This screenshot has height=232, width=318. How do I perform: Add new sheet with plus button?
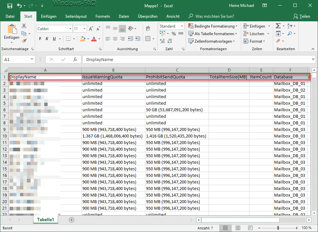(x=72, y=220)
